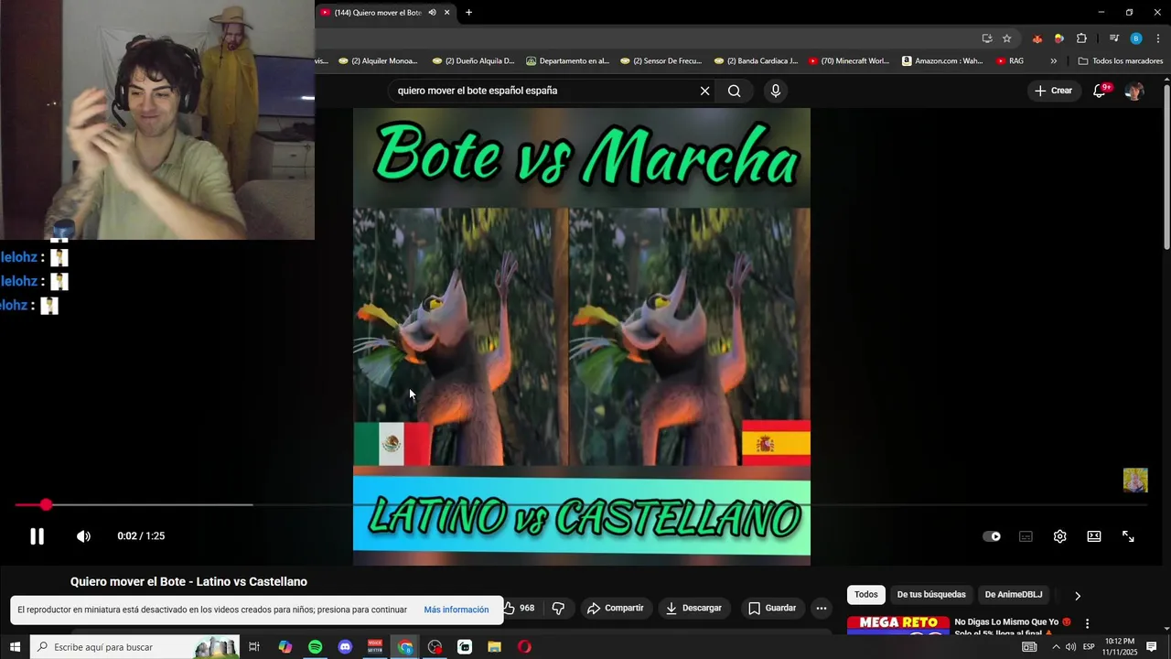
Task: Click the YouTube search input field
Action: pos(544,91)
